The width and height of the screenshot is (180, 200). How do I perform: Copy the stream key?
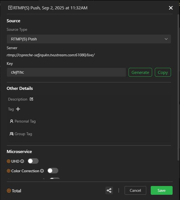pos(163,72)
